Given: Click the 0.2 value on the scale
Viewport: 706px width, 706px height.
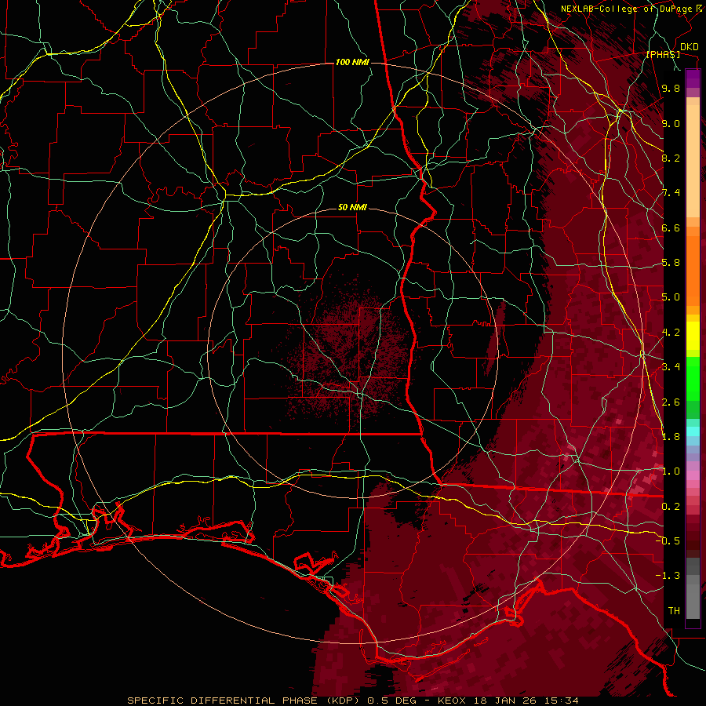Looking at the screenshot, I should pos(671,507).
